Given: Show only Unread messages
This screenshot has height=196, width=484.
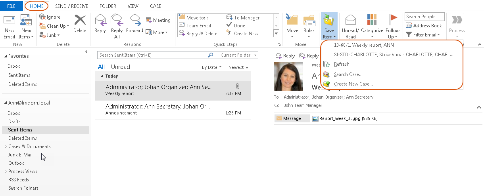Looking at the screenshot, I should click(x=120, y=67).
